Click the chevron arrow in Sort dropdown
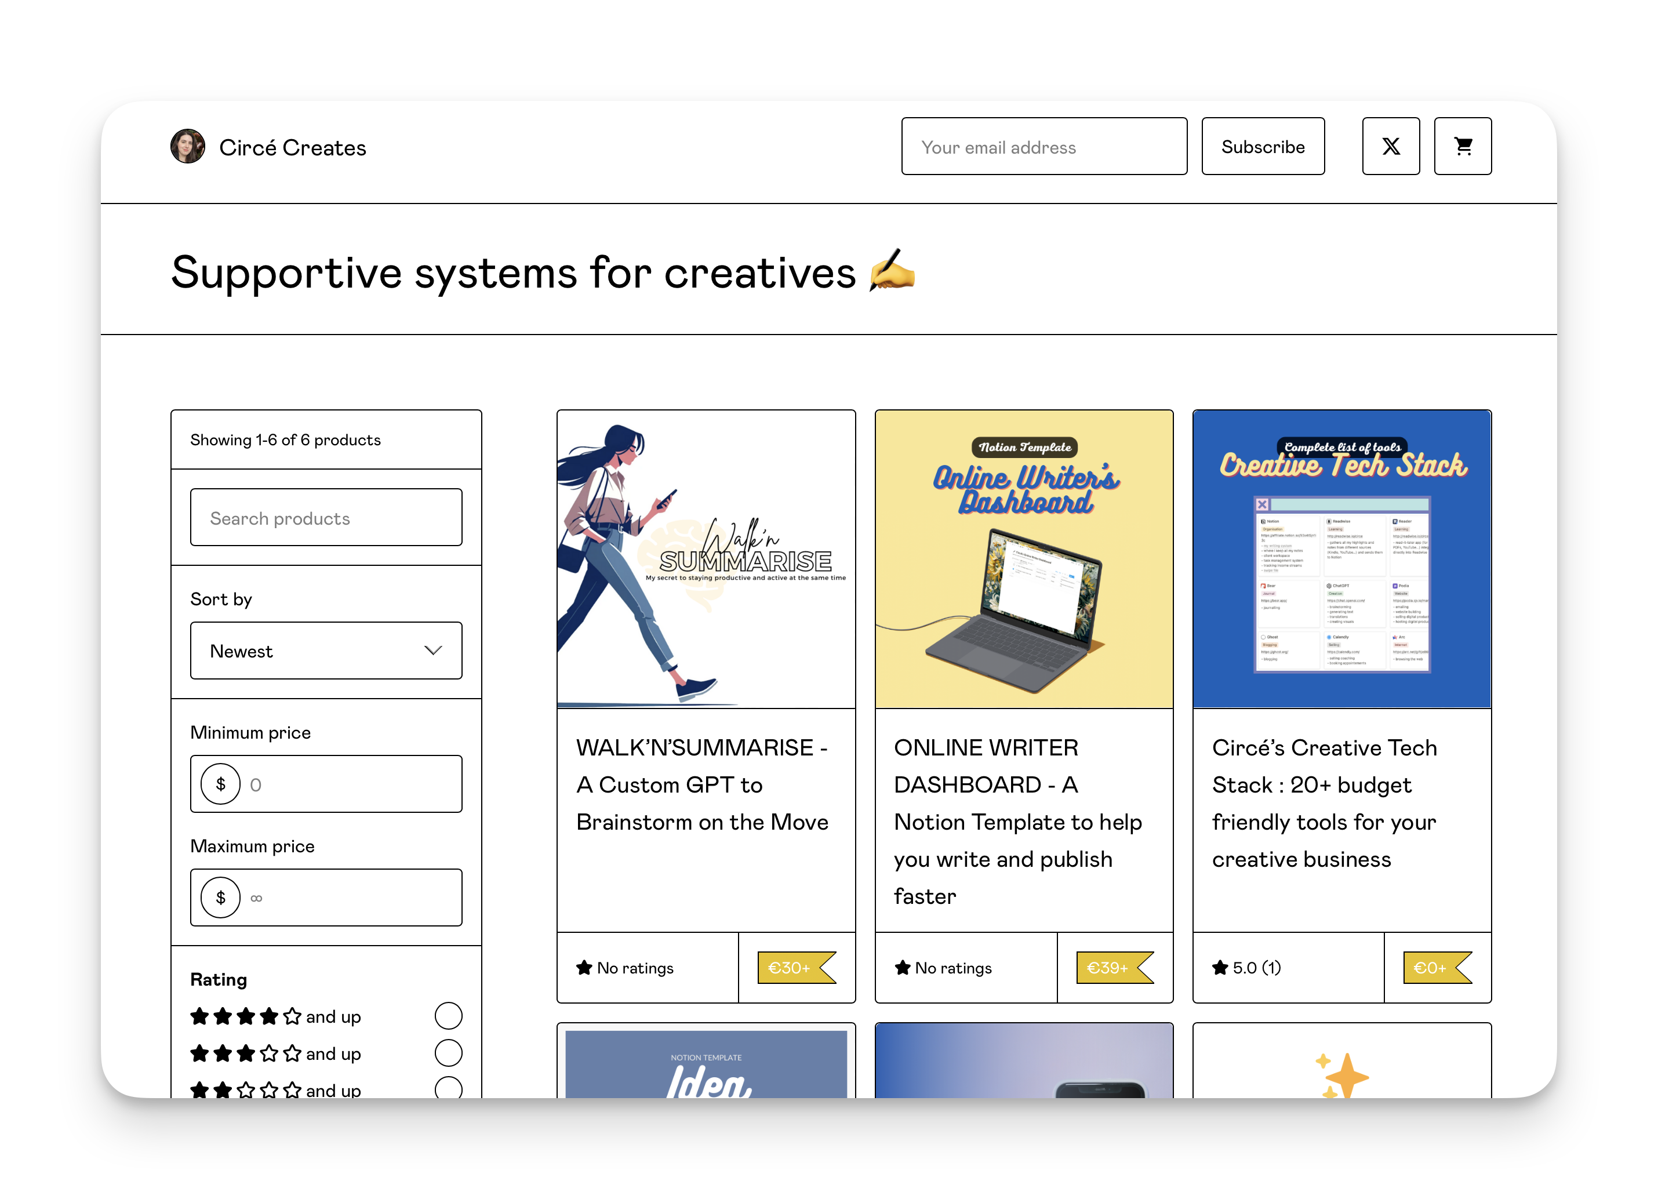The width and height of the screenshot is (1658, 1199). (434, 651)
